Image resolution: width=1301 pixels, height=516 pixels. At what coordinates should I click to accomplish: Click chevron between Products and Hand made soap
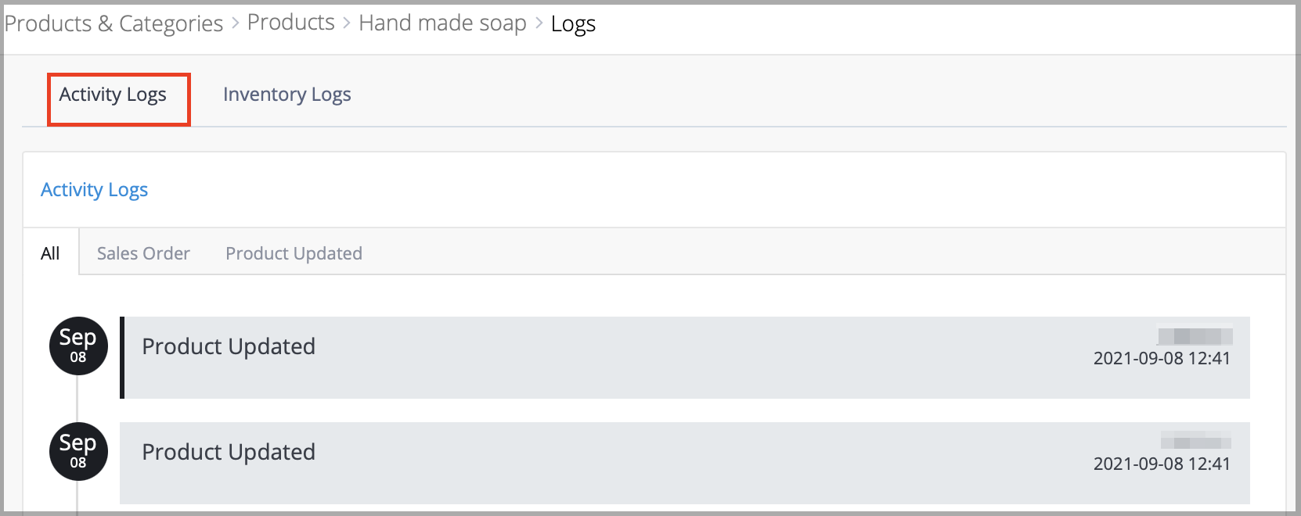click(x=347, y=24)
